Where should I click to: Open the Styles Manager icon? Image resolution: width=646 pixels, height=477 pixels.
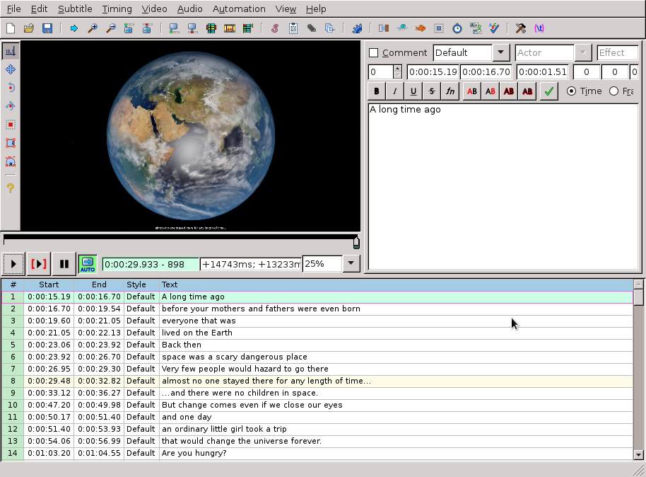274,28
